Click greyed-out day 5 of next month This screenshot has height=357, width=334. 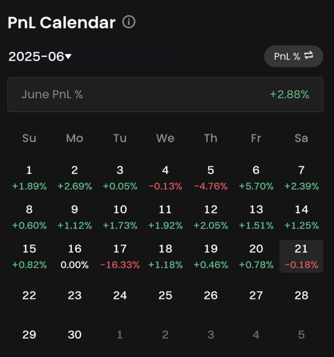click(301, 335)
